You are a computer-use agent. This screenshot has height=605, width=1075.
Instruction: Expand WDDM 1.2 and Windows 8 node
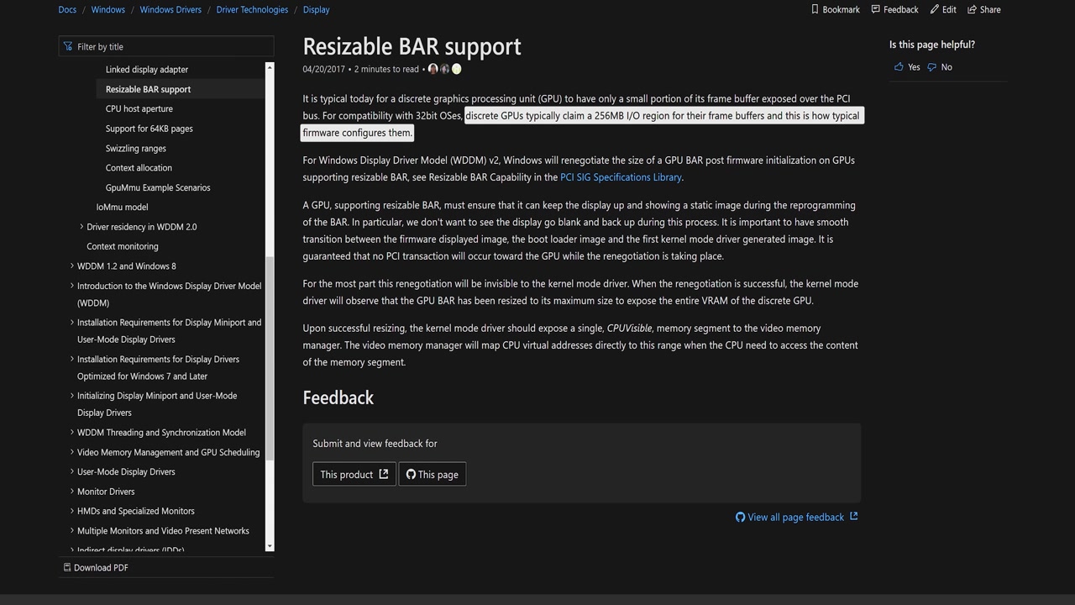coord(71,266)
